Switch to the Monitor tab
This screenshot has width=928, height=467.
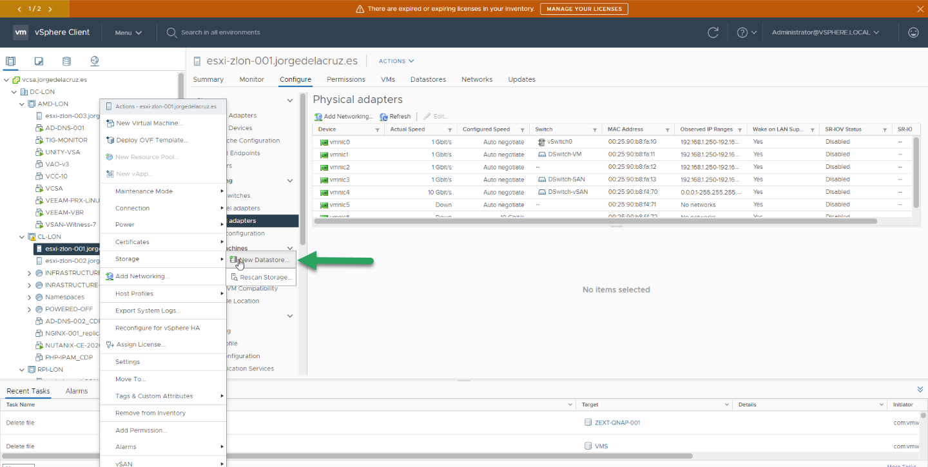point(252,79)
